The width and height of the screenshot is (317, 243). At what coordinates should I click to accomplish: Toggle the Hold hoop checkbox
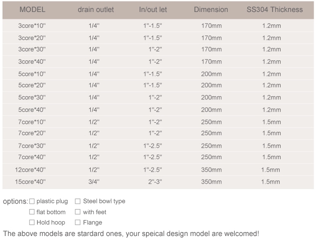[x=32, y=223]
